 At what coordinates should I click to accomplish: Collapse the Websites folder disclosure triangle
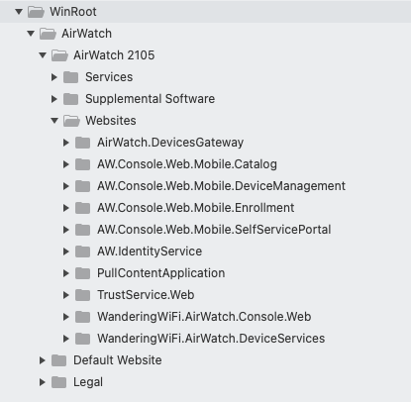tap(54, 121)
